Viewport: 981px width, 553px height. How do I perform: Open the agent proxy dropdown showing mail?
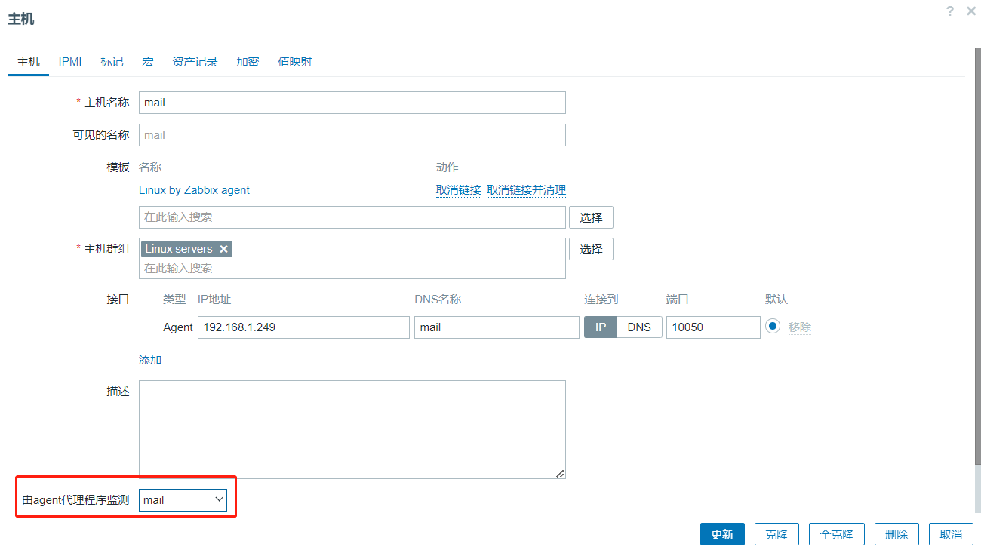[x=183, y=499]
